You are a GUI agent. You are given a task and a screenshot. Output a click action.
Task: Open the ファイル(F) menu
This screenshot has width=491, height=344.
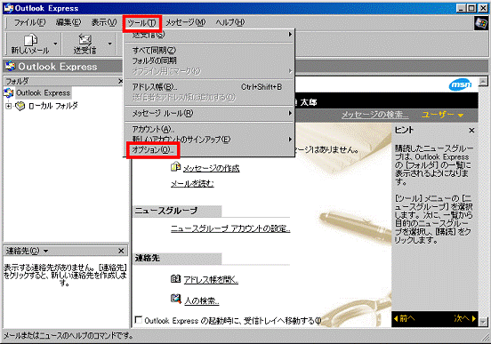(29, 22)
